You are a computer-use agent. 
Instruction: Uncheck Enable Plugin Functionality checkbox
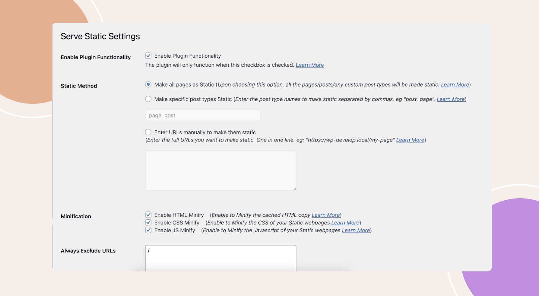(148, 56)
